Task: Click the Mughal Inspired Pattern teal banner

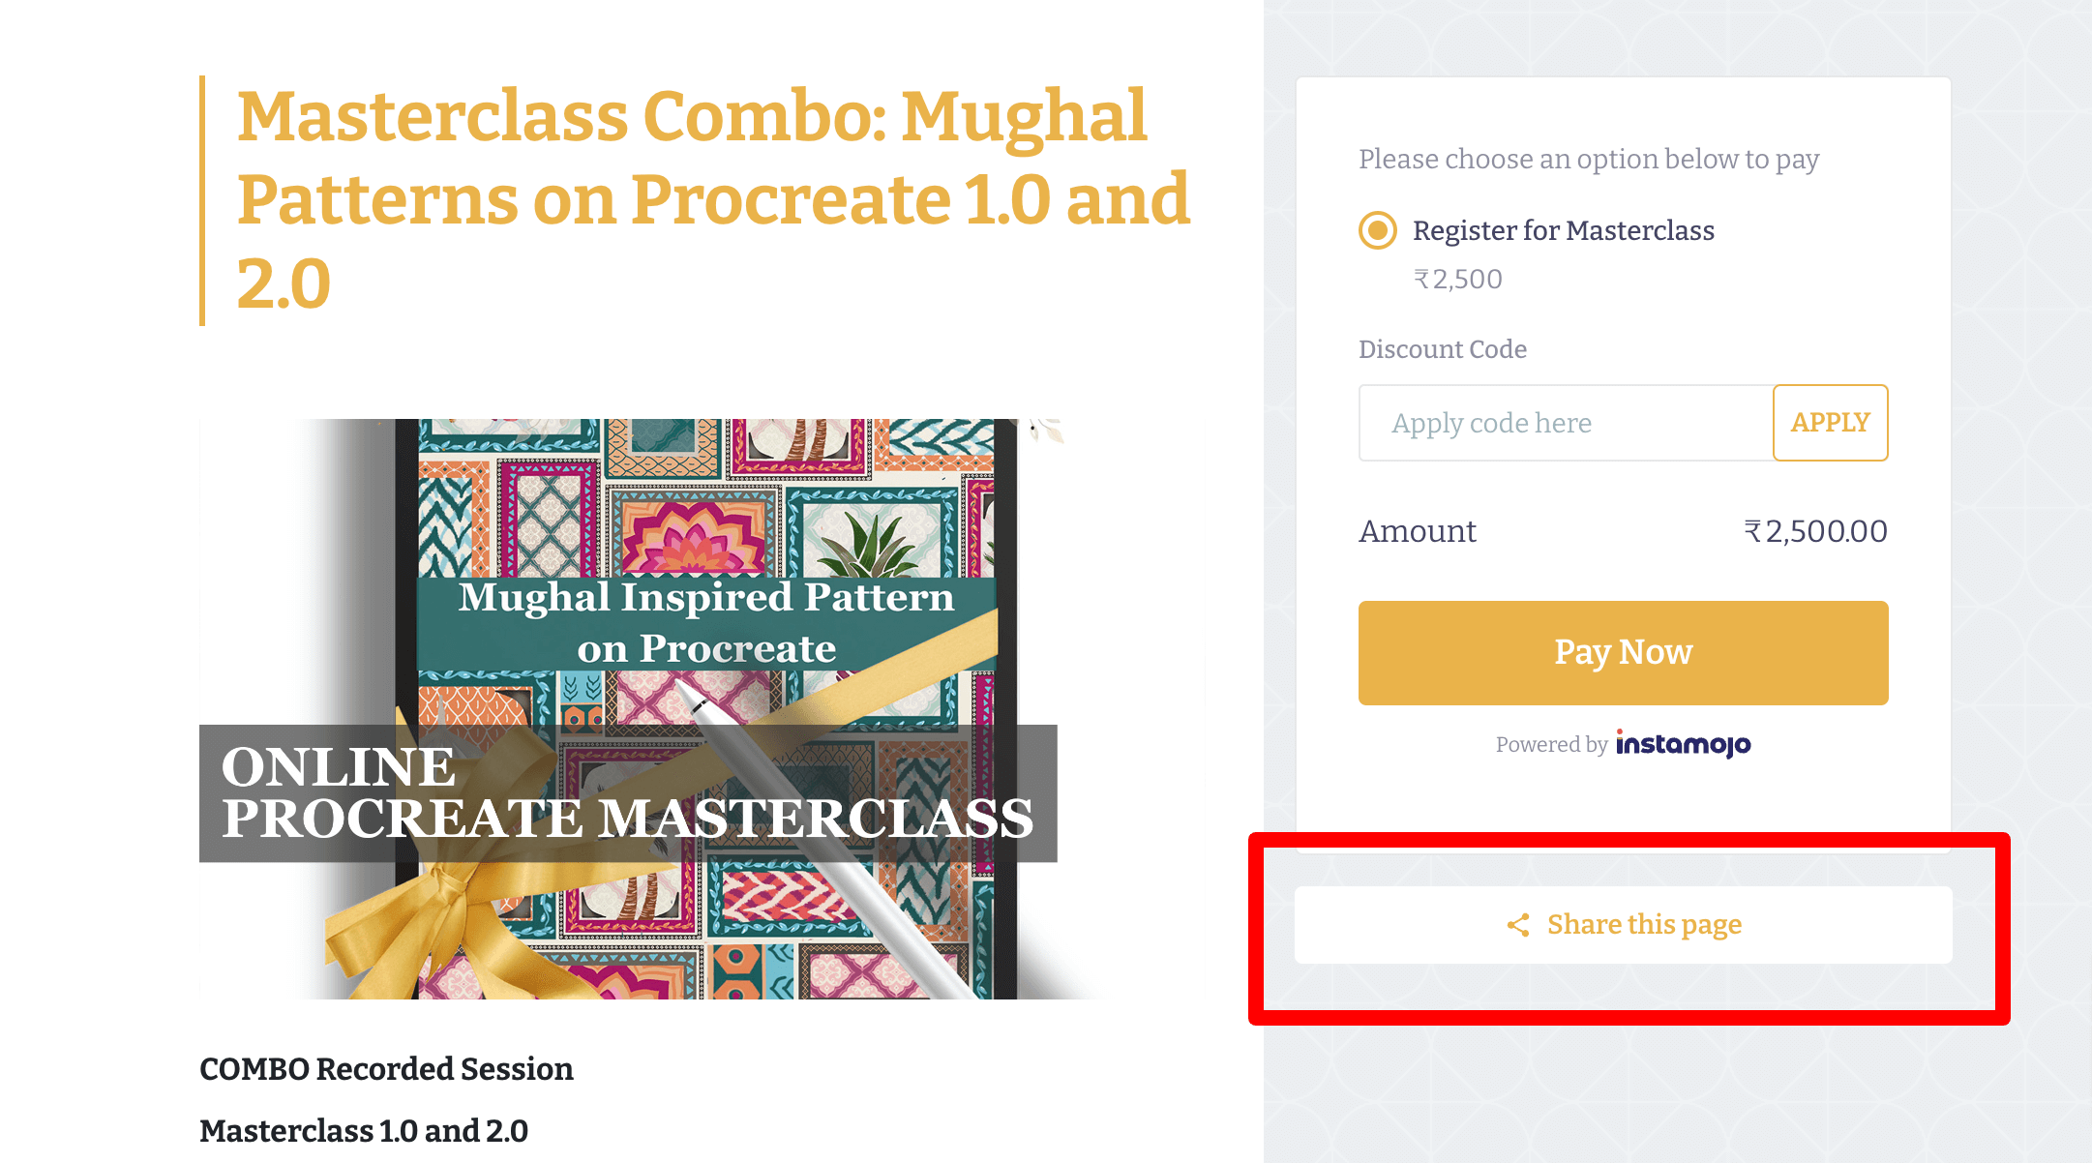Action: point(706,623)
